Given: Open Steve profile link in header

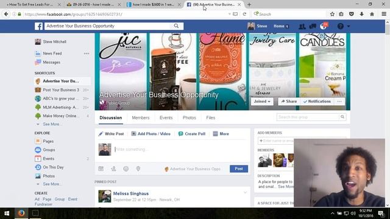Looking at the screenshot, I should pos(257,26).
